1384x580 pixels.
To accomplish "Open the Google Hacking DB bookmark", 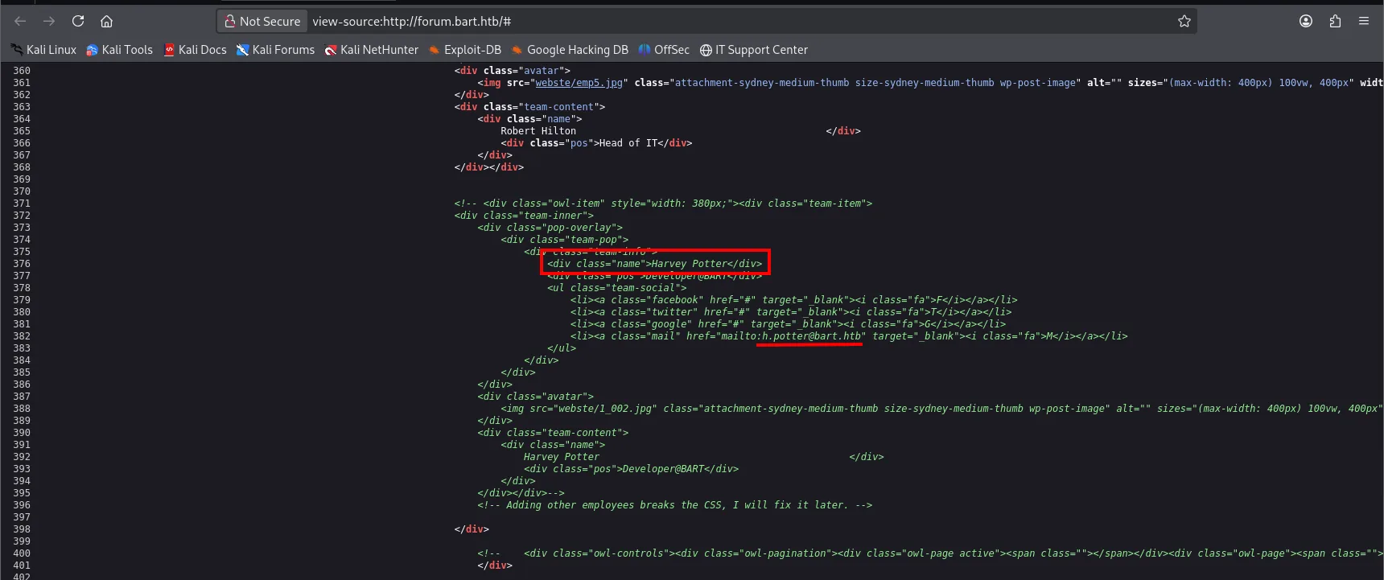I will point(570,50).
